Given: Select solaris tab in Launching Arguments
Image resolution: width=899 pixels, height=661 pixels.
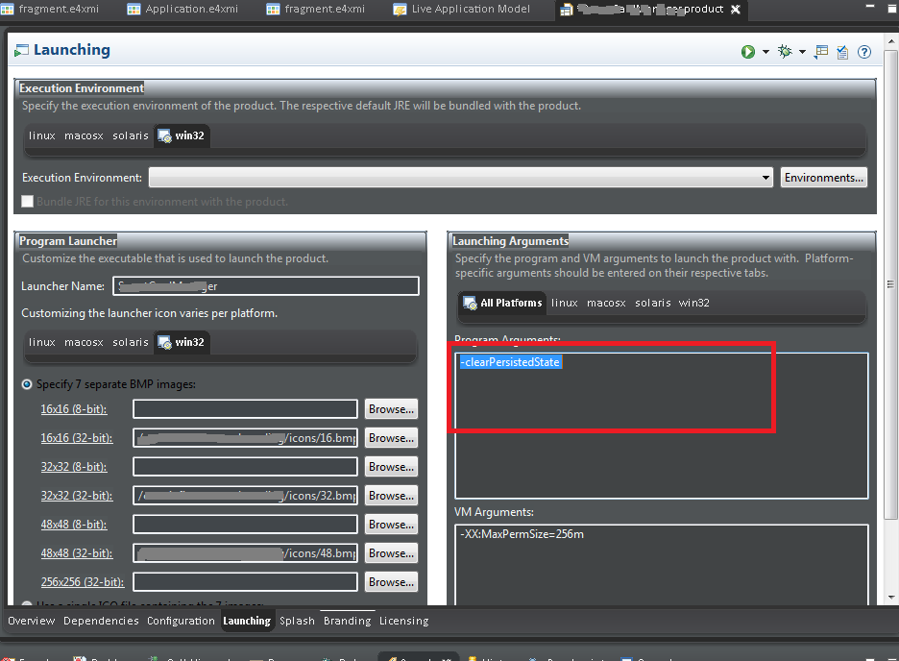Looking at the screenshot, I should coord(652,303).
